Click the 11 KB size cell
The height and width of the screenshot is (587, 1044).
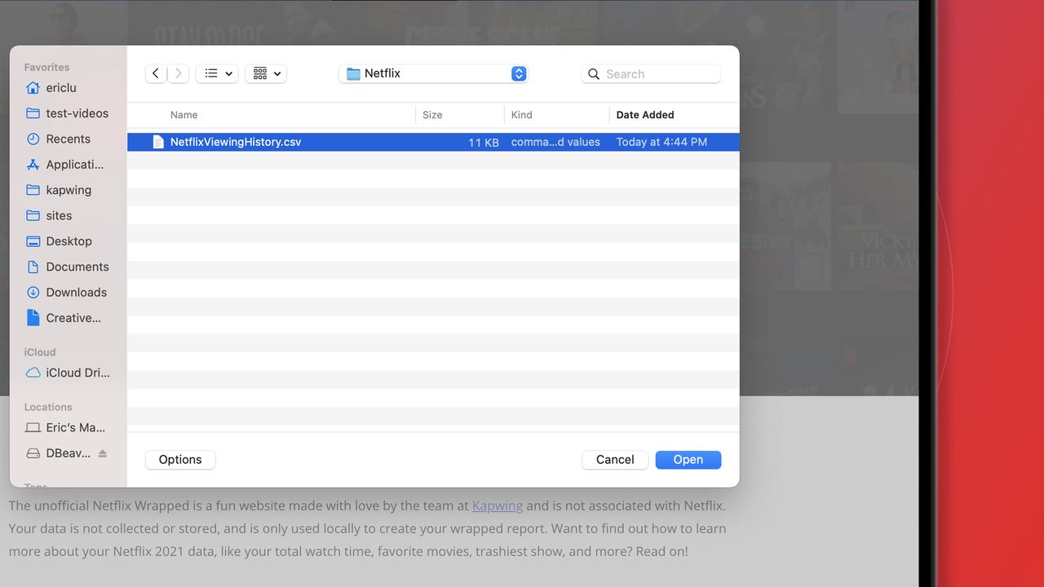click(x=484, y=143)
